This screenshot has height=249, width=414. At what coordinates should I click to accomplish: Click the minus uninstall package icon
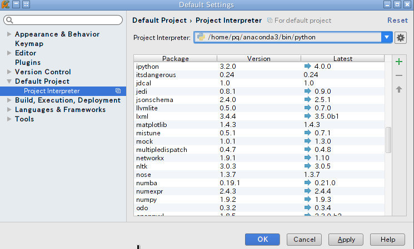coord(399,75)
